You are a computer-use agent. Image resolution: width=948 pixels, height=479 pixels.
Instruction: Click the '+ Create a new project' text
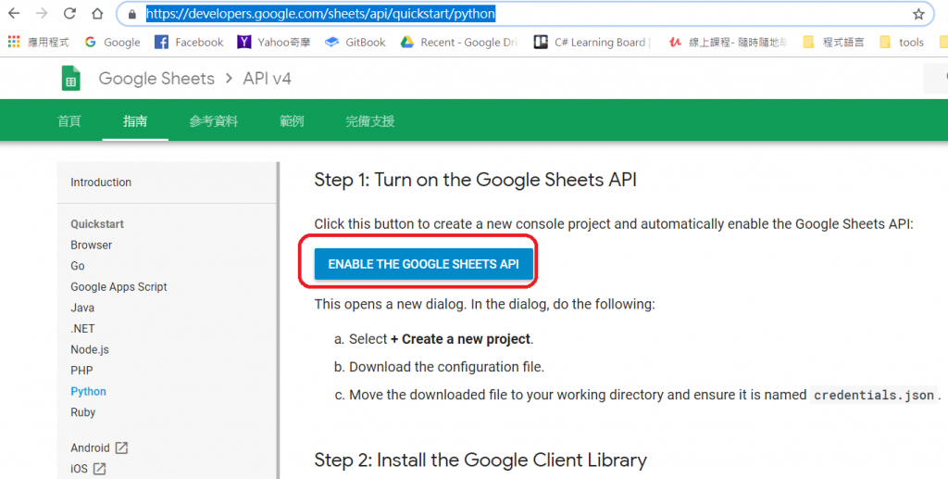461,339
